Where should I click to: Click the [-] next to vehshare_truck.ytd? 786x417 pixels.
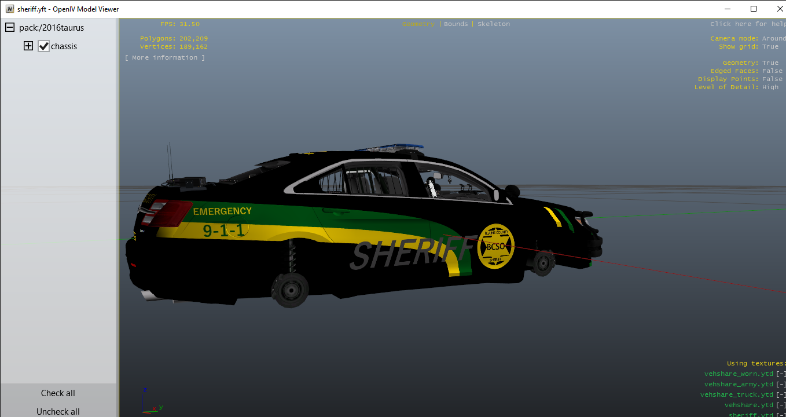[781, 395]
